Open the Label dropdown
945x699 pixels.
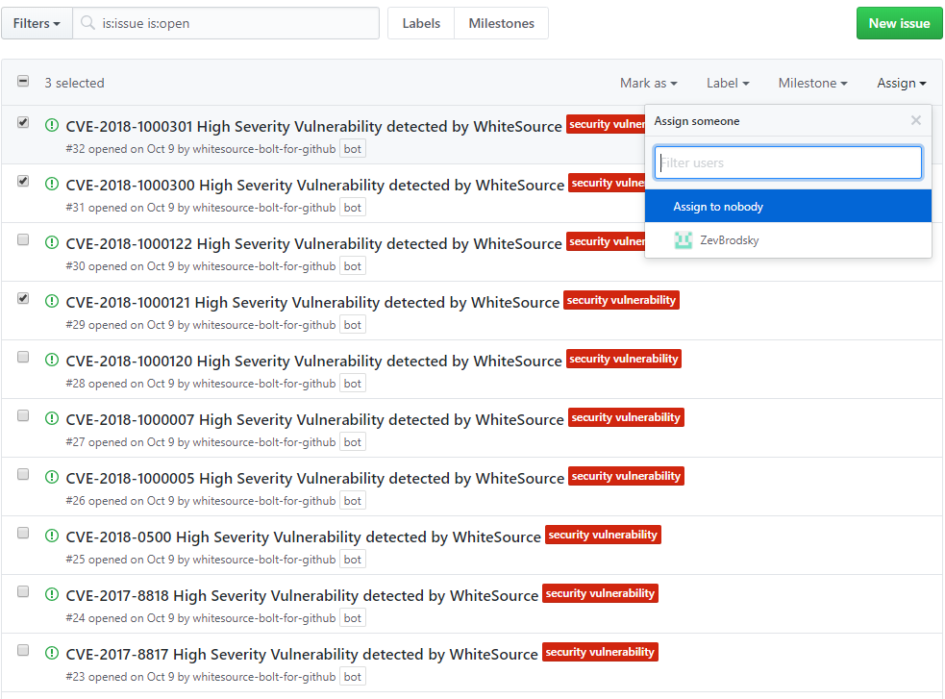tap(728, 83)
